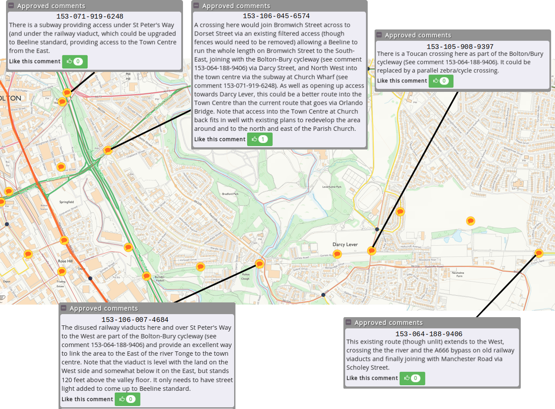
Task: Click dark junction dot south of stadium
Action: (x=377, y=229)
